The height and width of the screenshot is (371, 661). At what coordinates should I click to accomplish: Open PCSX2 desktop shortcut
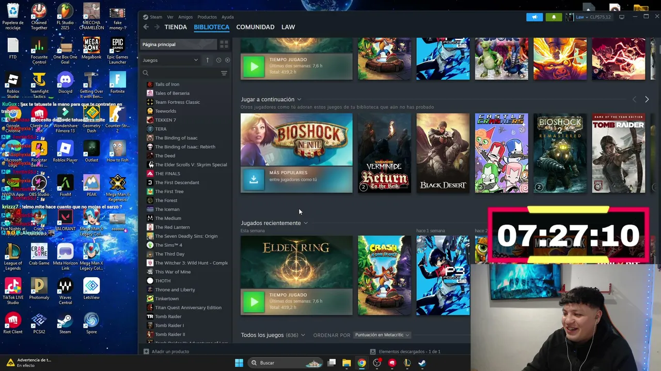tap(39, 323)
